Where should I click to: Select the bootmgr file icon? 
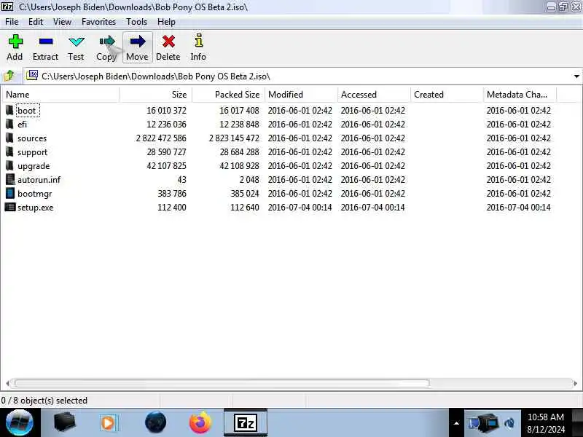(x=10, y=193)
